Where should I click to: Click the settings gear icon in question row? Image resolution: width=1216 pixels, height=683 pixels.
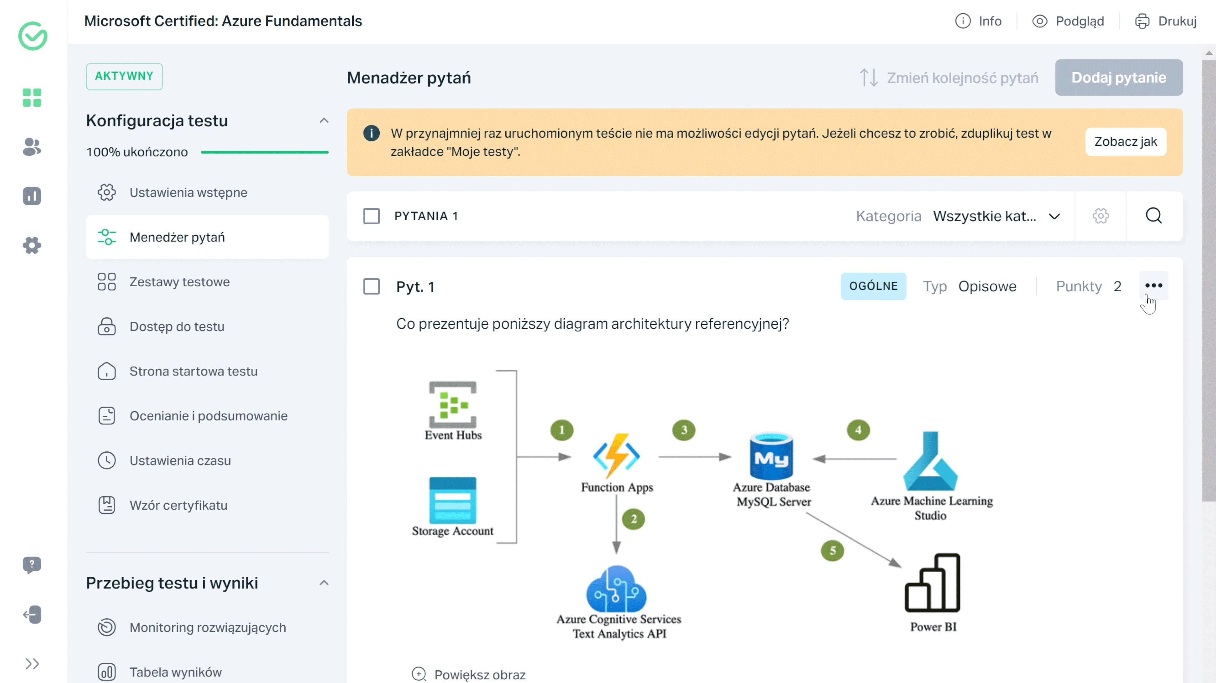pyautogui.click(x=1101, y=216)
